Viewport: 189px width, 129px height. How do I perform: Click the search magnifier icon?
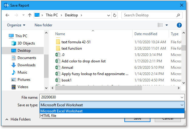178,15
